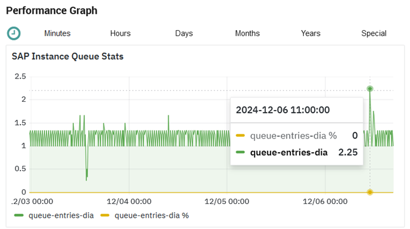Open the Days time range tab
The height and width of the screenshot is (229, 410).
click(x=184, y=33)
